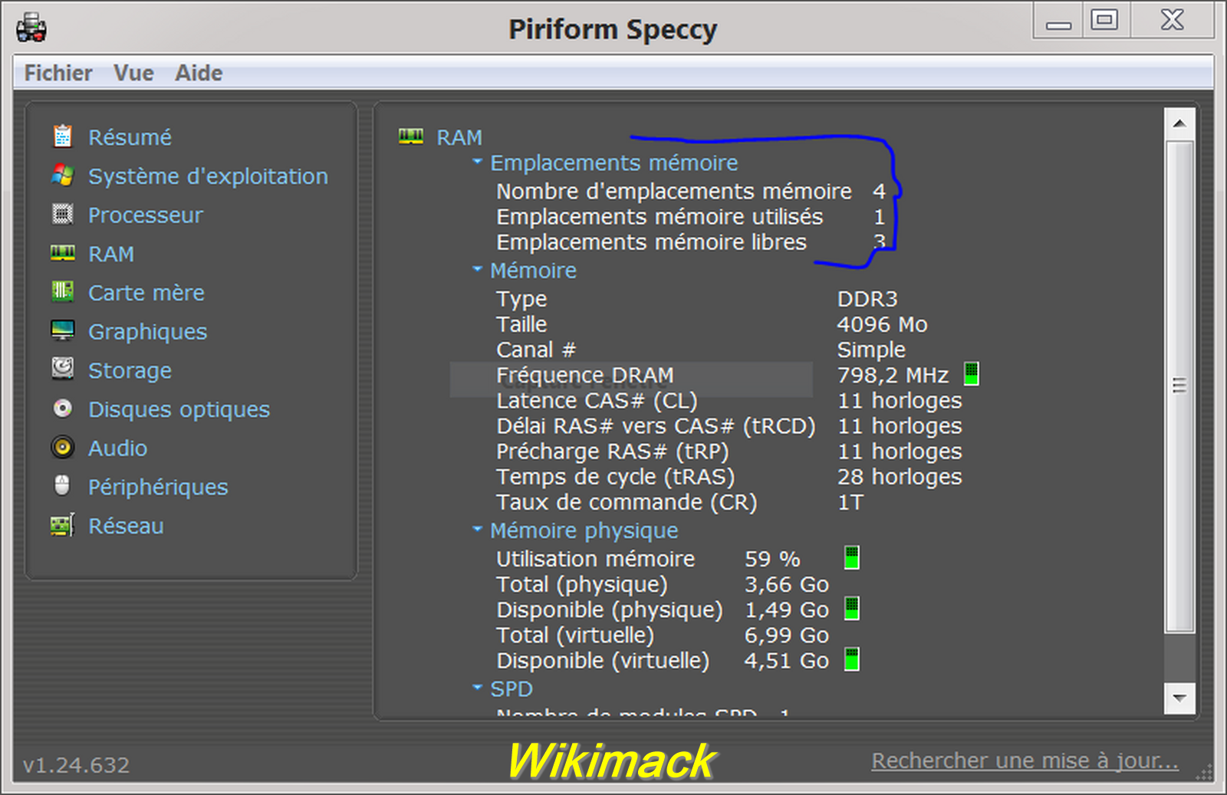
Task: Open the Graphiques monitor icon
Action: click(x=62, y=331)
